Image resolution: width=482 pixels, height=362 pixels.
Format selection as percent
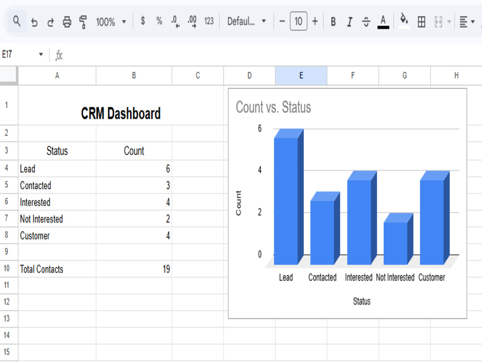159,21
